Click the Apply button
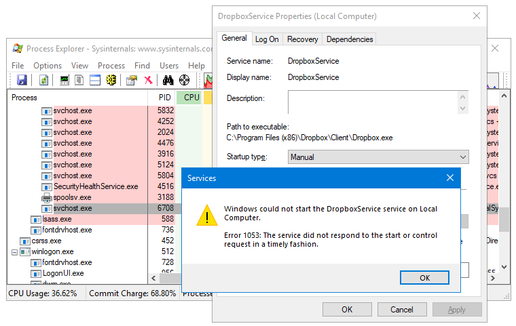Viewport: 516px width, 326px height. click(457, 310)
